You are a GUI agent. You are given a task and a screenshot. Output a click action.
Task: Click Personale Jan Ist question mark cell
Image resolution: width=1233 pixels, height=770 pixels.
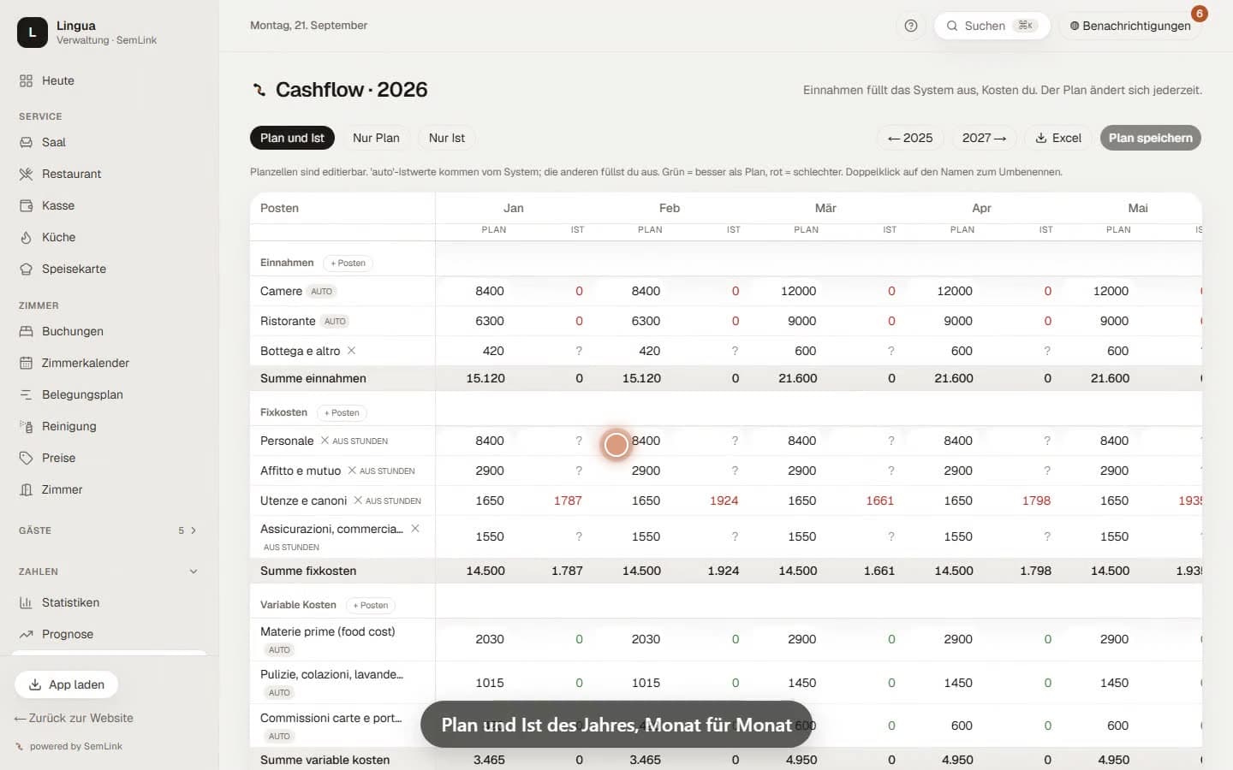pyautogui.click(x=579, y=441)
